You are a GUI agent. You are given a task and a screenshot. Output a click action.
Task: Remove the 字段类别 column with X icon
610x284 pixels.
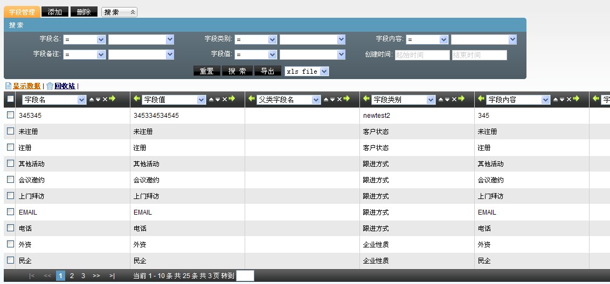(454, 100)
